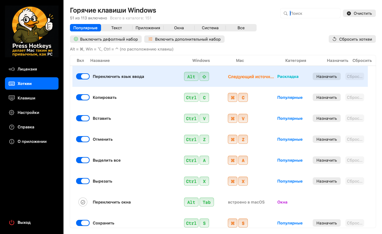The height and width of the screenshot is (234, 382).
Task: Click the Очистить button
Action: [359, 13]
